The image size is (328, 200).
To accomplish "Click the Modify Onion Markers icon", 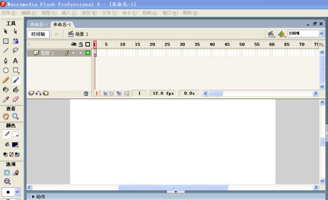I will pyautogui.click(x=126, y=93).
